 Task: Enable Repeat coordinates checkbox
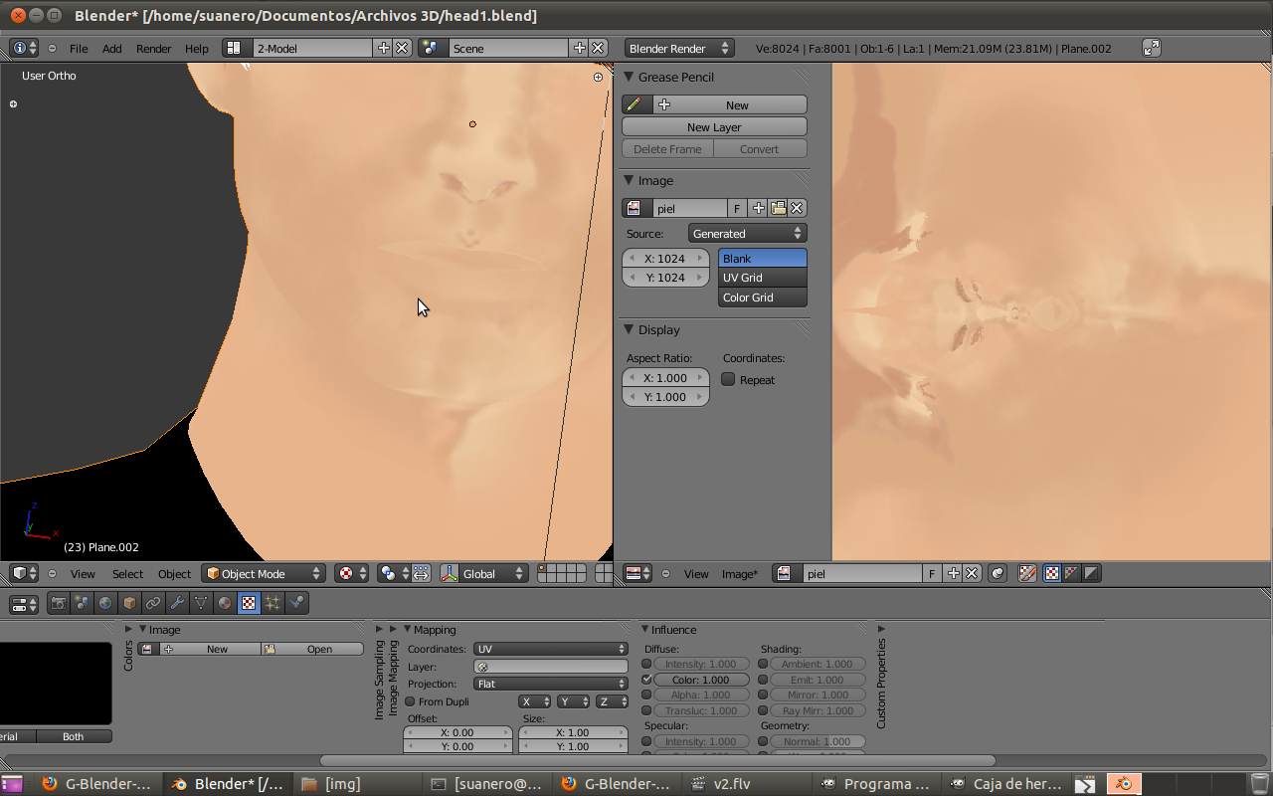pyautogui.click(x=728, y=379)
